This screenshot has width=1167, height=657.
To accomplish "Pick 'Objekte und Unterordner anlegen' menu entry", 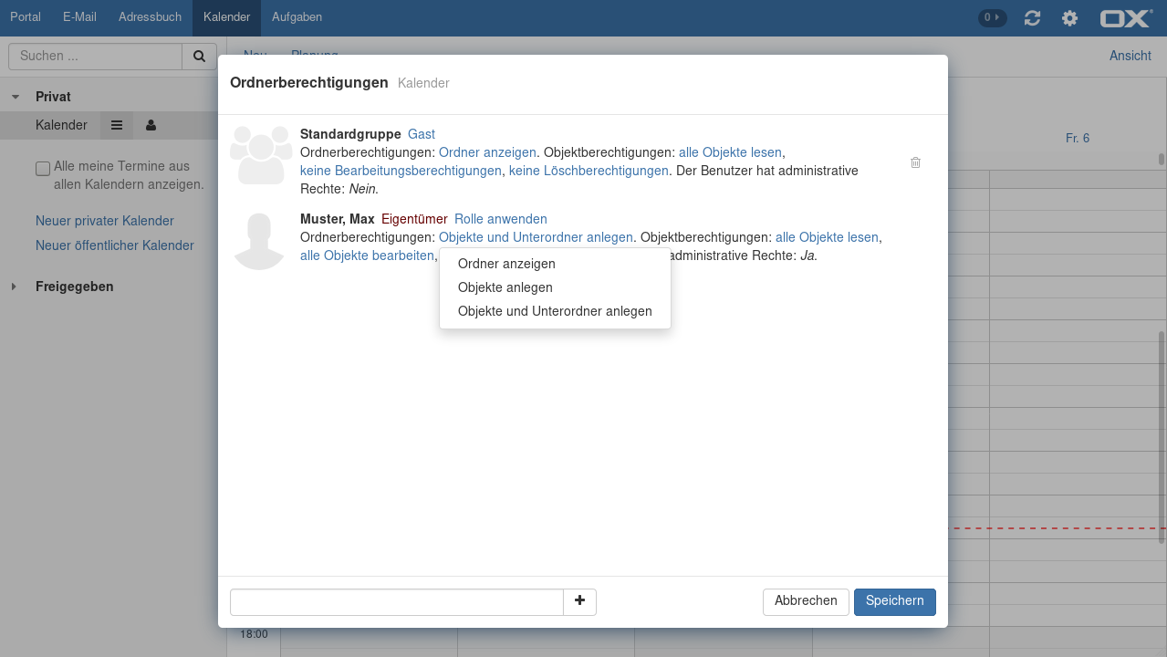I will [x=555, y=311].
